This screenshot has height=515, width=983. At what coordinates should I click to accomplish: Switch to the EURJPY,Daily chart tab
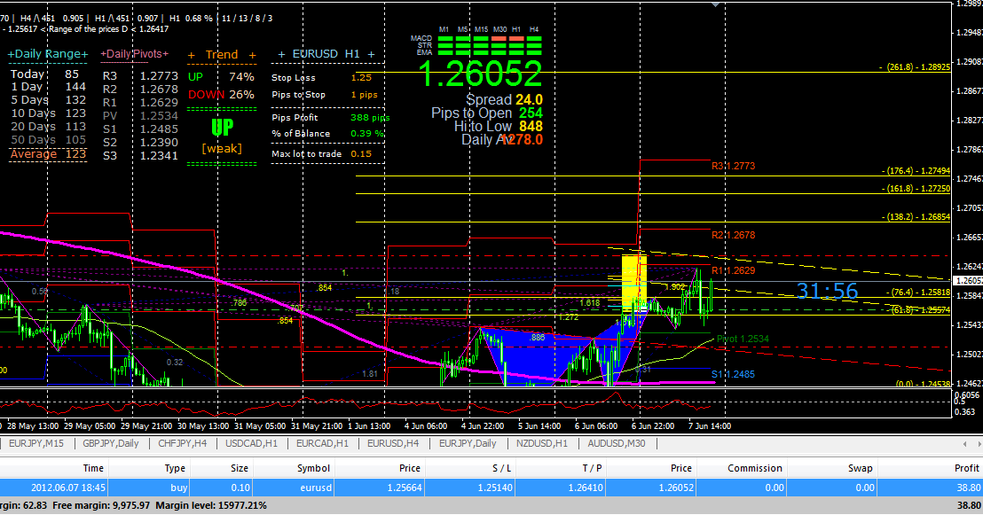pyautogui.click(x=467, y=443)
